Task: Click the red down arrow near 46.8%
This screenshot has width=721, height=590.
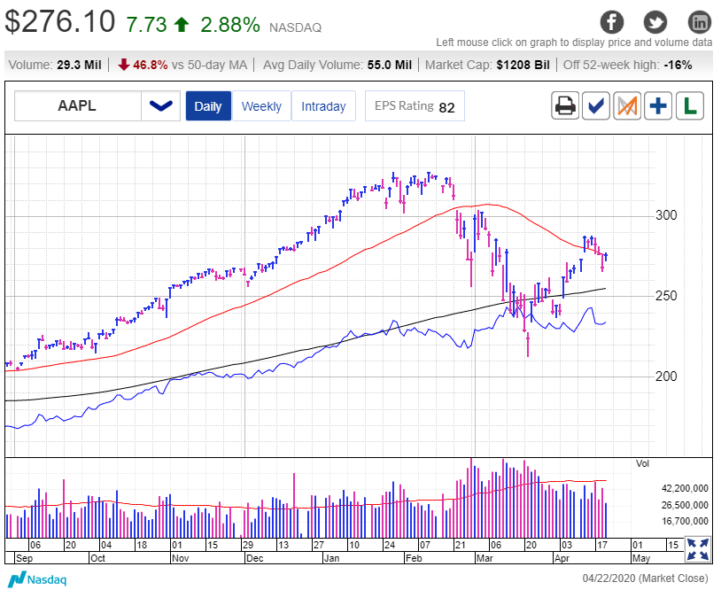Action: pos(124,65)
